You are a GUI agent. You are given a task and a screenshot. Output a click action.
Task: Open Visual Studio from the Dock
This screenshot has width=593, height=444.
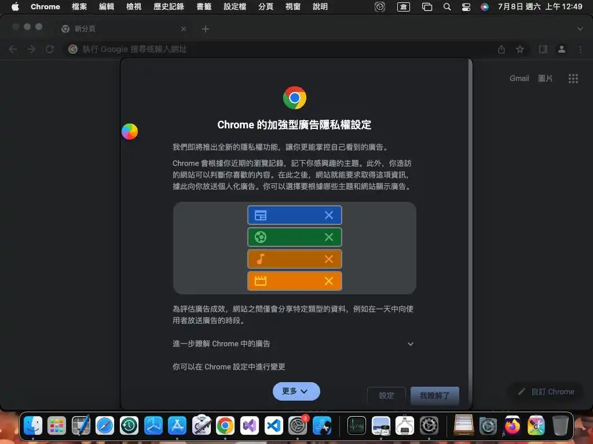250,425
